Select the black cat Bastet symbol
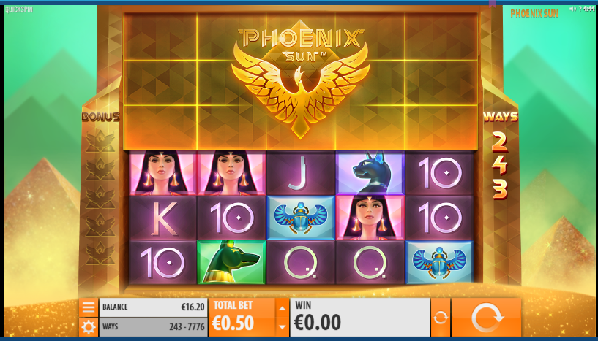Screen dimensions: 598x341 [370, 173]
